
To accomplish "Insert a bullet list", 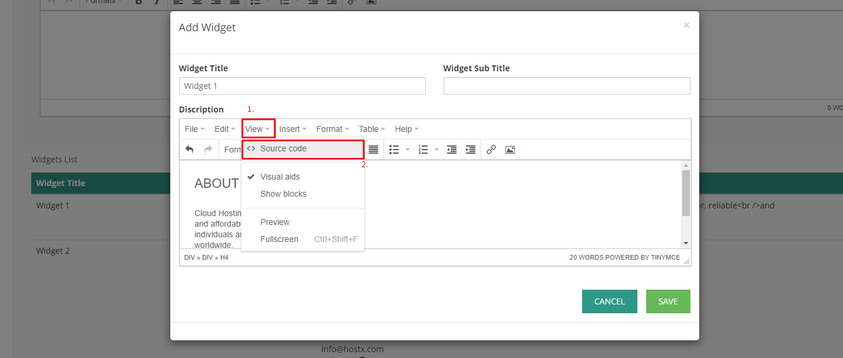I will (395, 150).
